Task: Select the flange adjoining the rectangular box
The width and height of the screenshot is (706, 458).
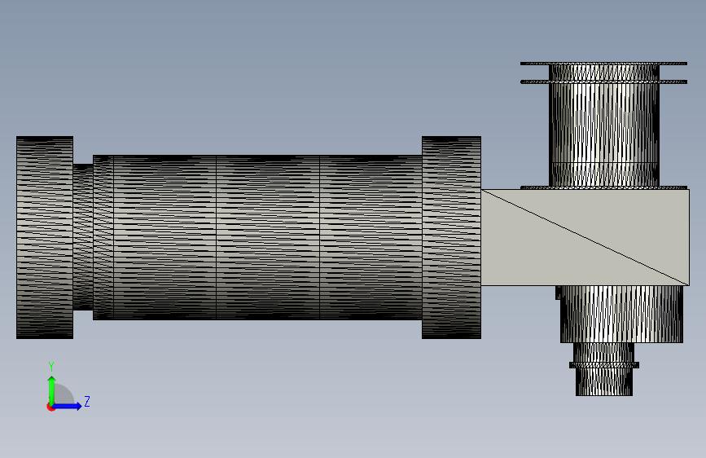Action: 451,238
